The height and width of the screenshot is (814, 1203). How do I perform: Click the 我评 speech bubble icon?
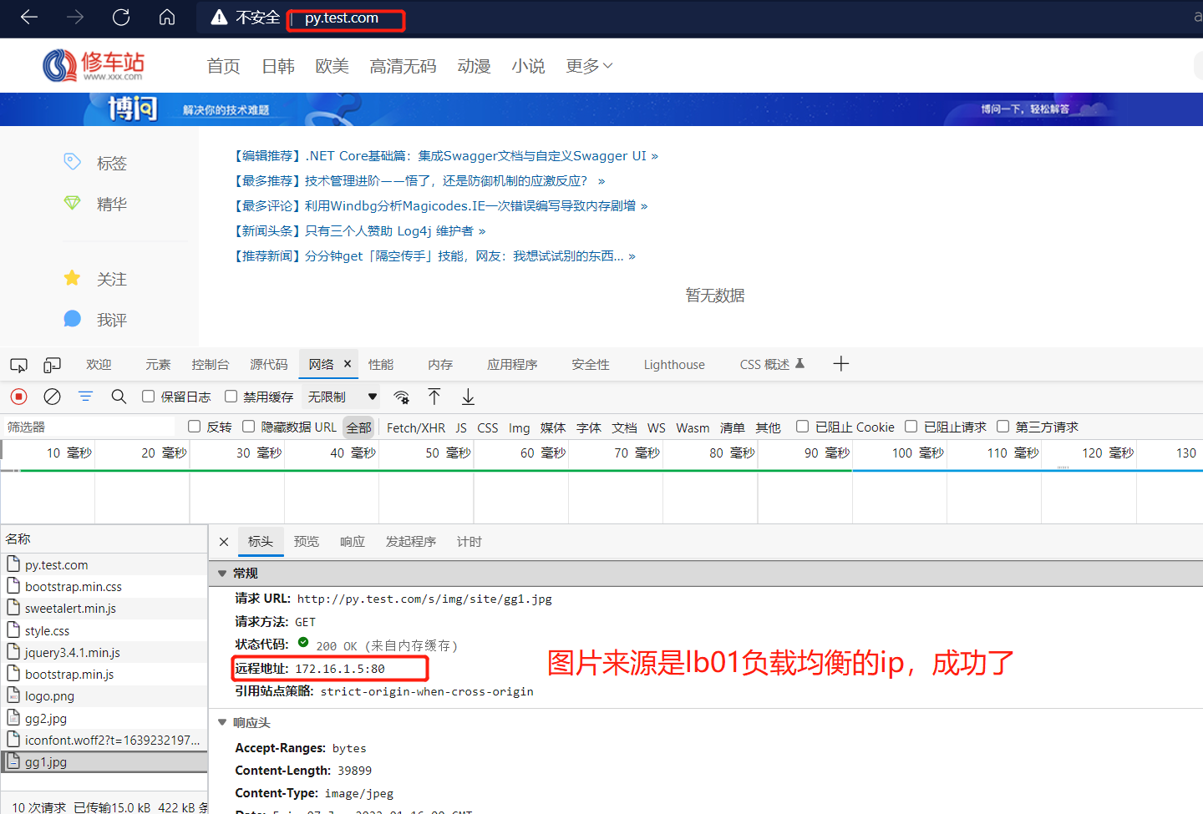point(73,319)
